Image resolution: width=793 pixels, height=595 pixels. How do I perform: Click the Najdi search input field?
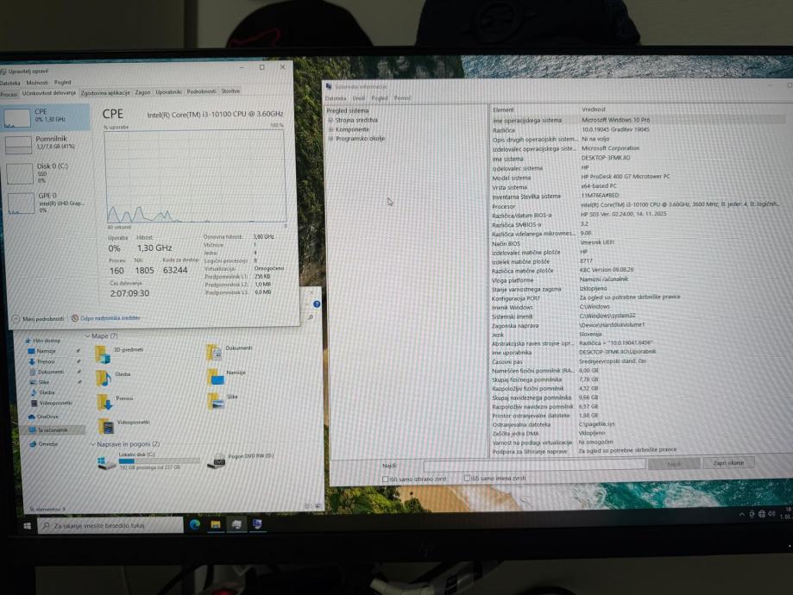click(535, 465)
